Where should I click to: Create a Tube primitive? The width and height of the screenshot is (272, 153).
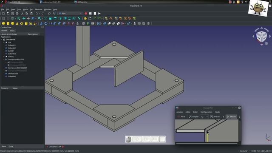coord(26,23)
